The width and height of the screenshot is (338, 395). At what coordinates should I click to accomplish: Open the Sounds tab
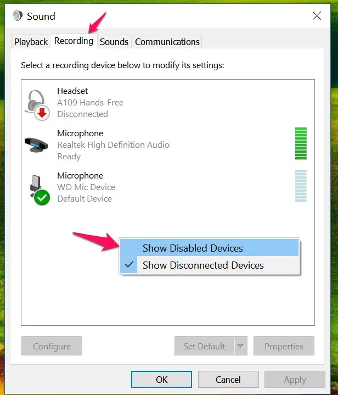pyautogui.click(x=114, y=42)
